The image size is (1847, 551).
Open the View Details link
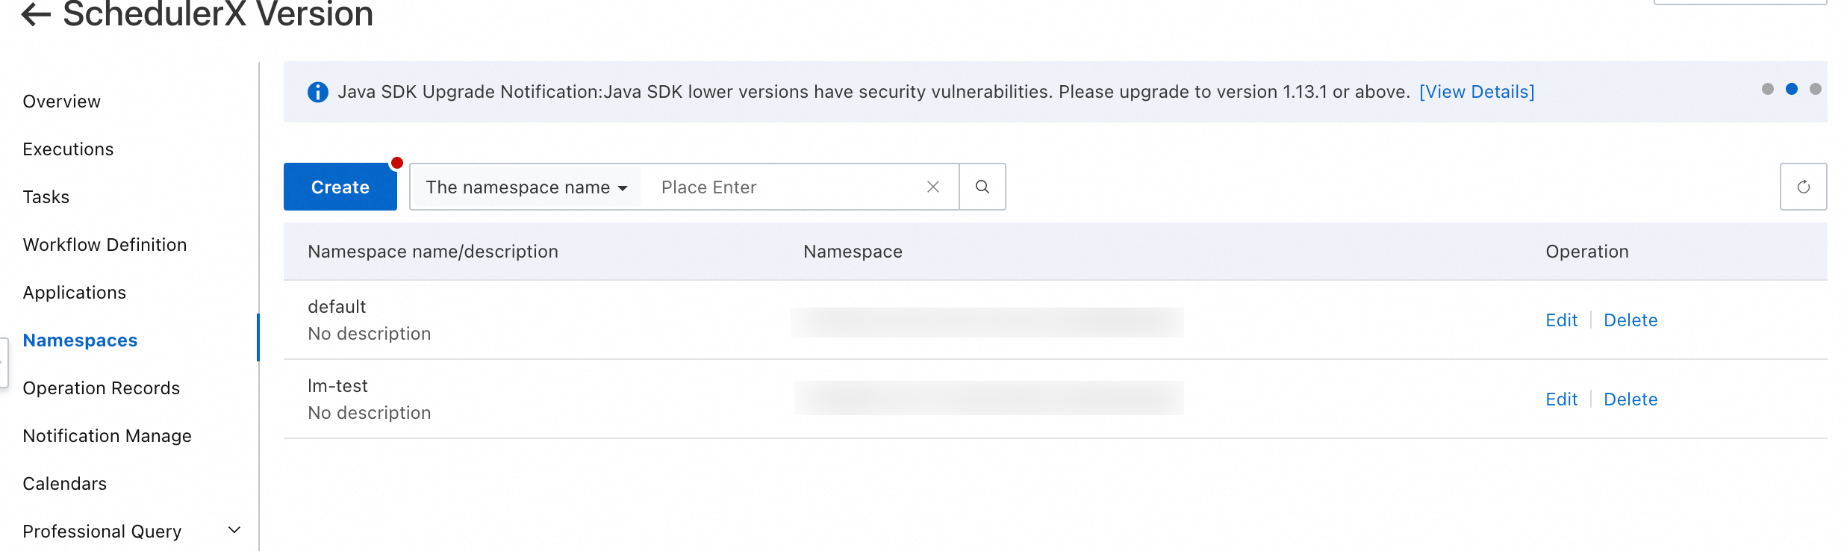pos(1477,92)
